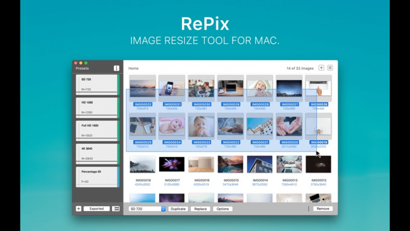Select thumbnail IMG00013
Image resolution: width=410 pixels, height=231 pixels.
289,164
